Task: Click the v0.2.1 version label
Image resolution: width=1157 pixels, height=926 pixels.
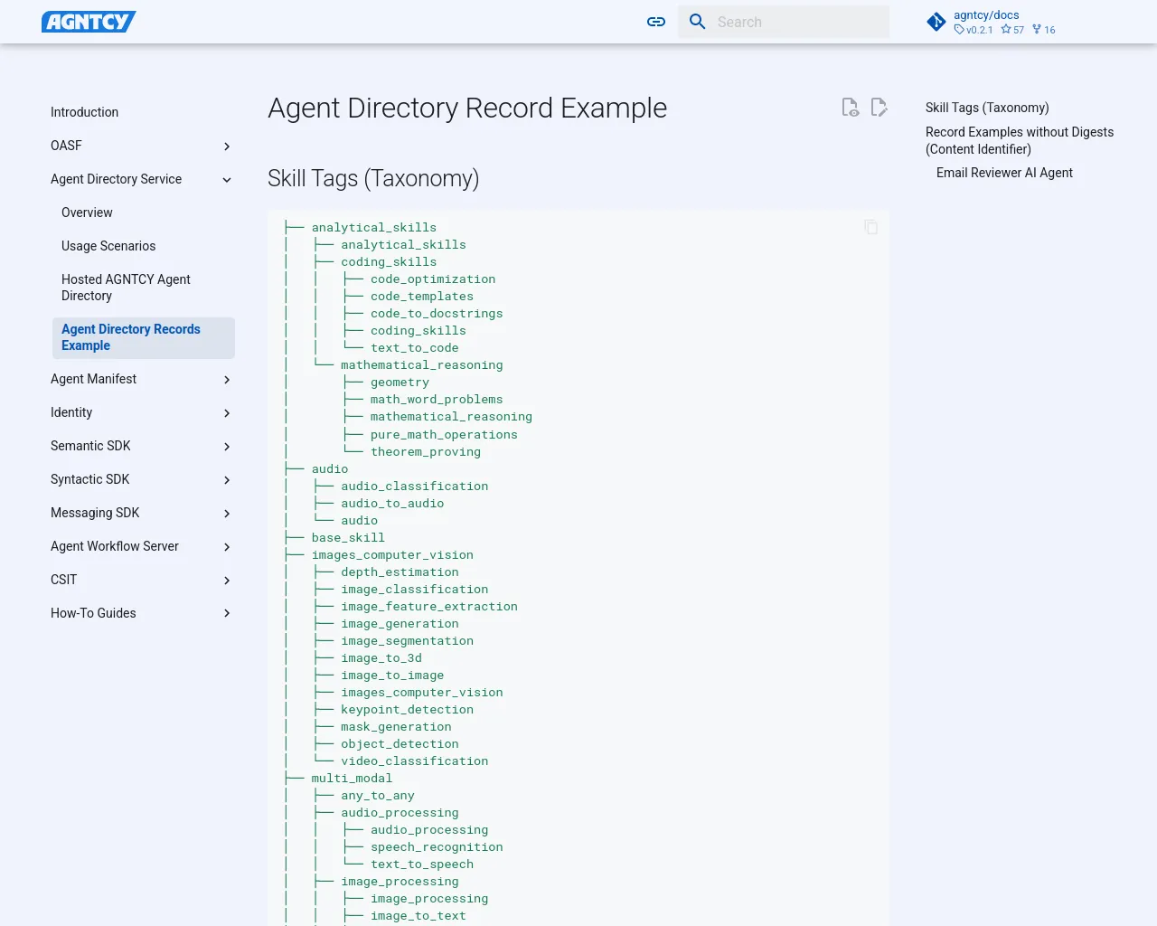Action: 974,30
